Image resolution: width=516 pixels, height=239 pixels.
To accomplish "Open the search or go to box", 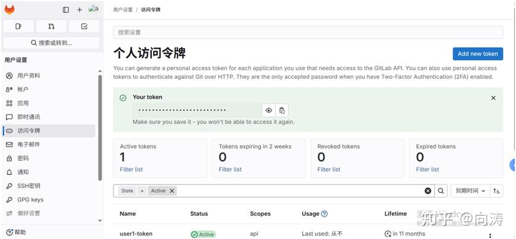I will 51,43.
